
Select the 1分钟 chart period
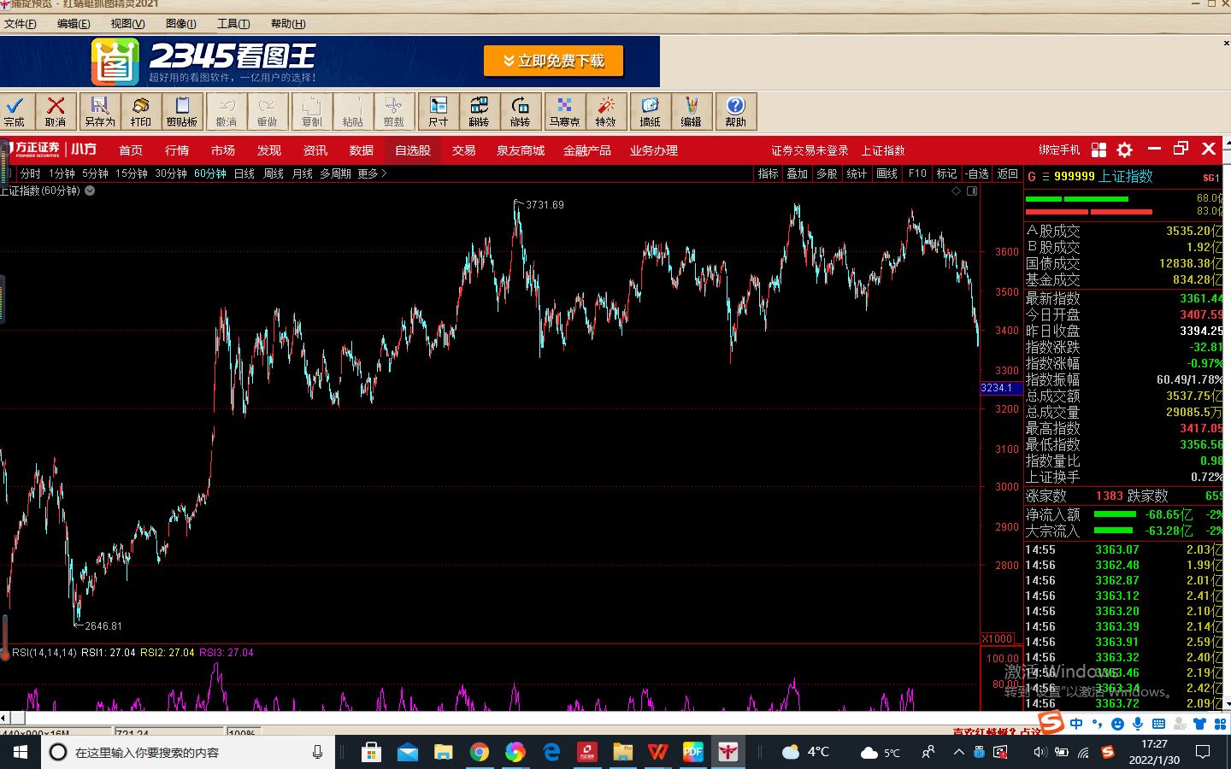click(62, 173)
